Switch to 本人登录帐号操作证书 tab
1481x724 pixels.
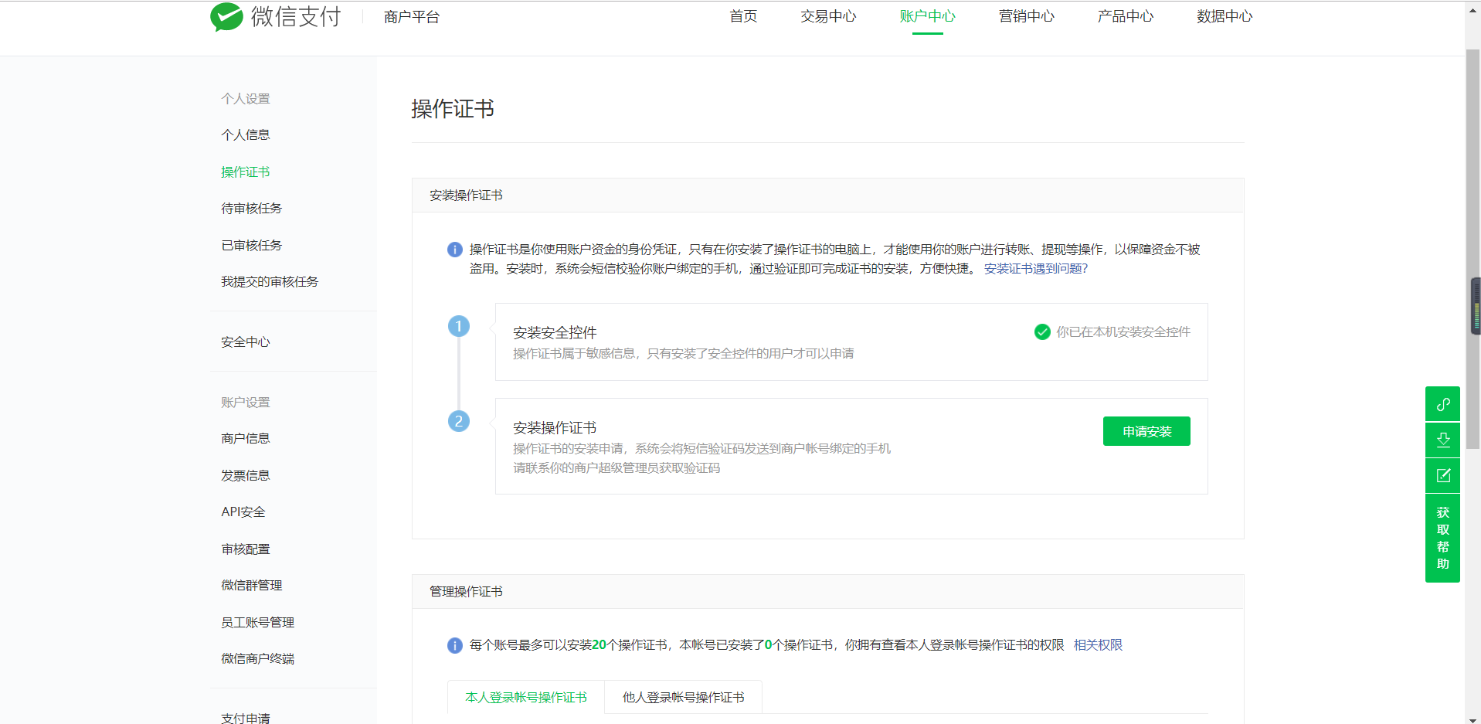coord(526,697)
